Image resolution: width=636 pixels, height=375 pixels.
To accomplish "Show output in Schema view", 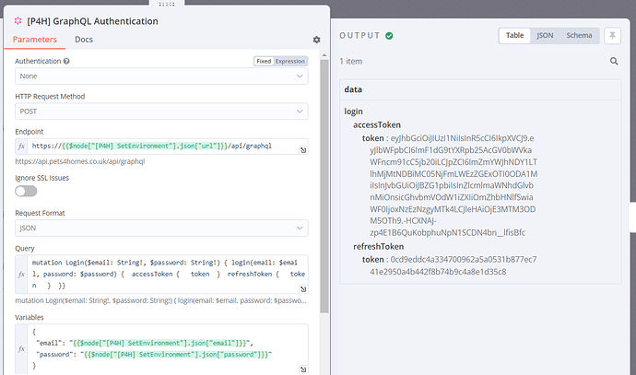I will pyautogui.click(x=579, y=35).
